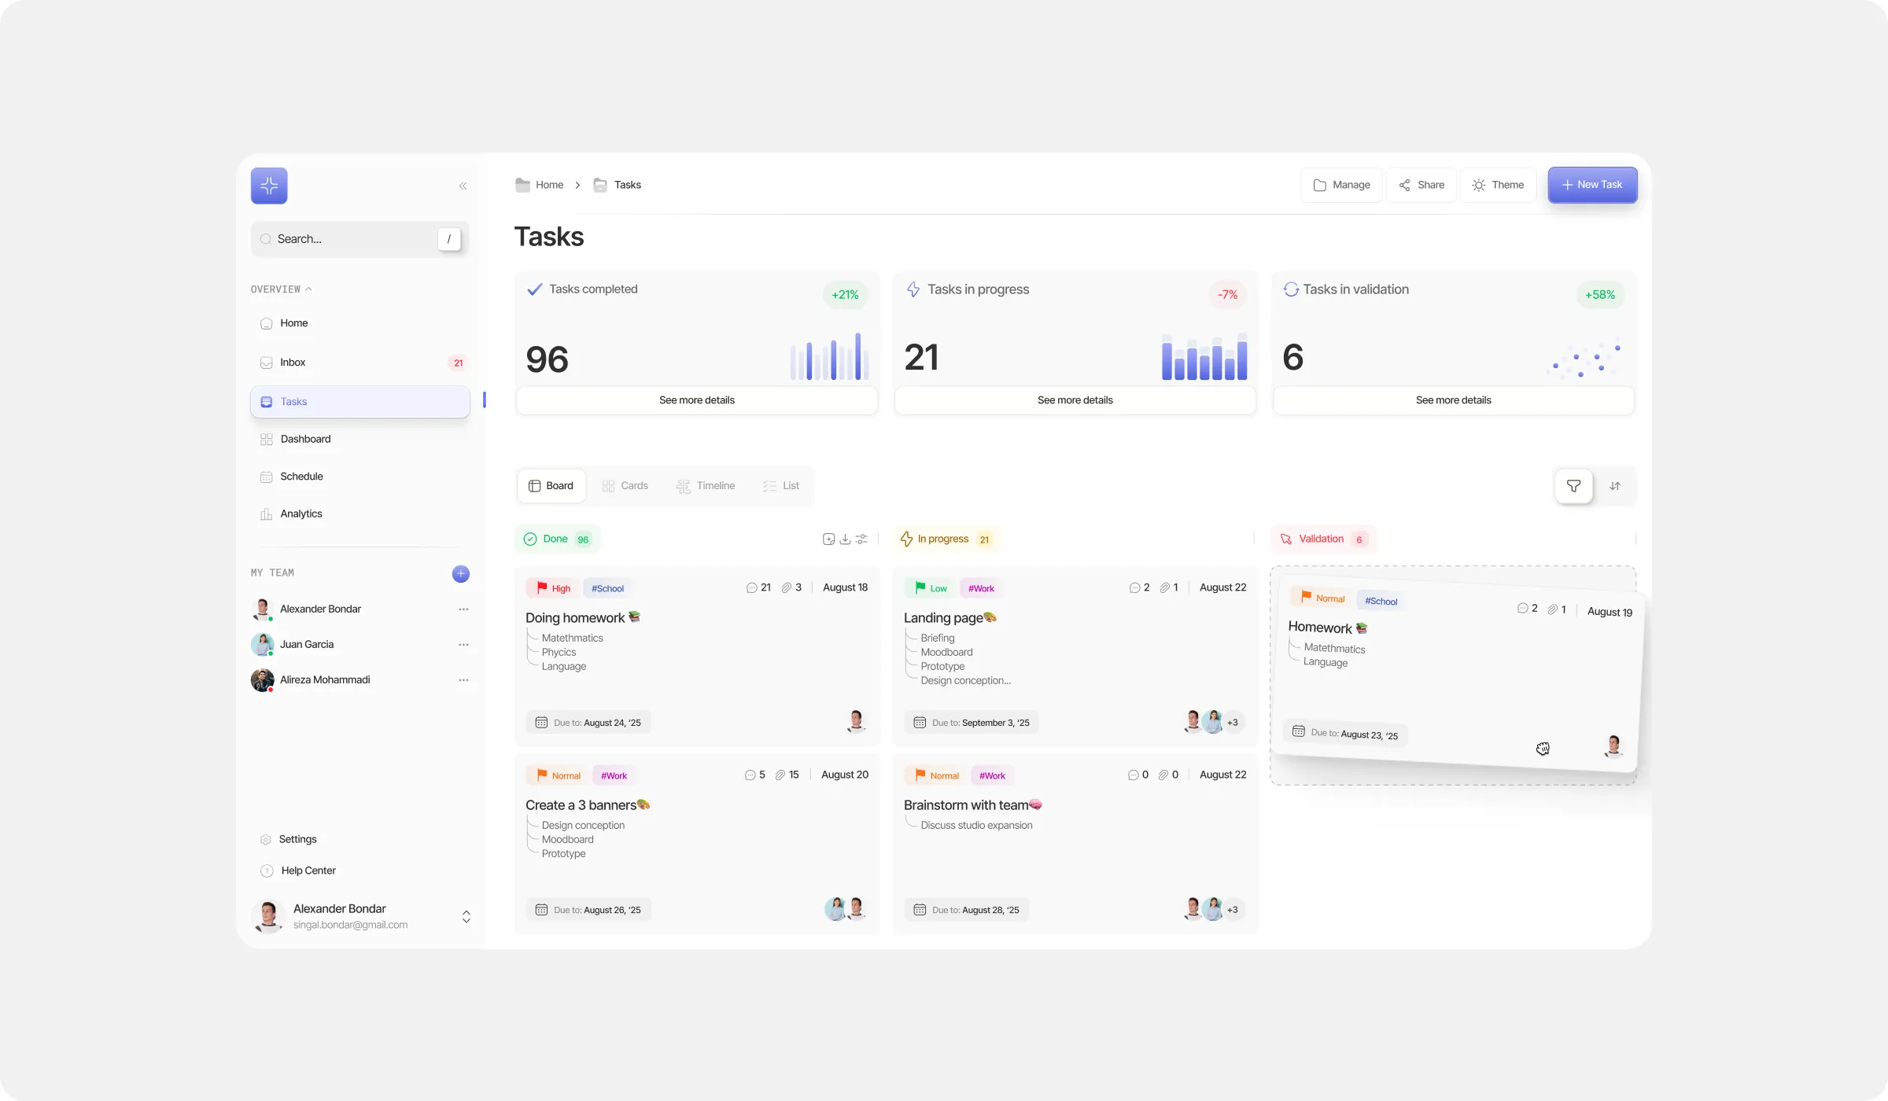This screenshot has height=1101, width=1888.
Task: Focus the Search input field
Action: [x=360, y=239]
